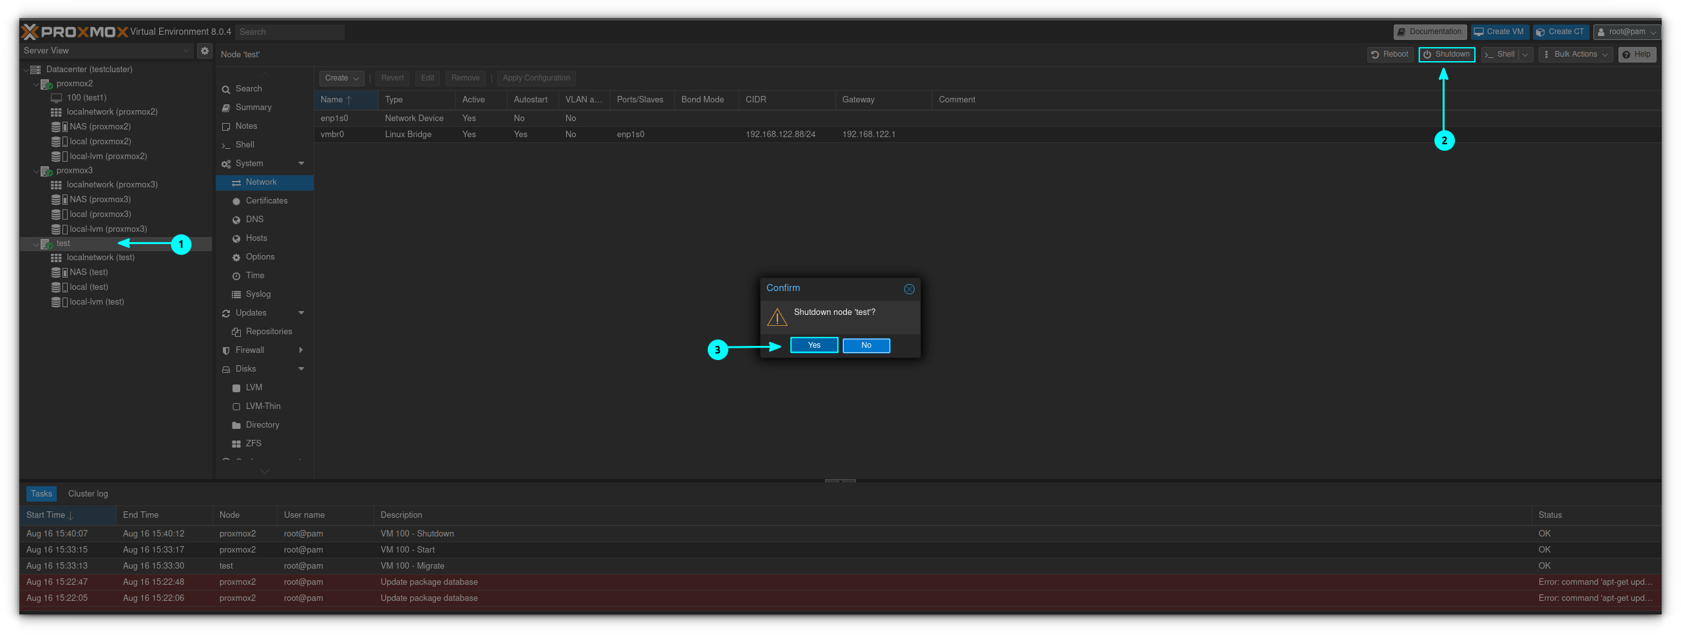
Task: Collapse the System menu group
Action: pyautogui.click(x=301, y=163)
